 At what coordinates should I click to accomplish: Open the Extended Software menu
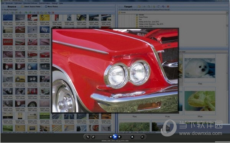pyautogui.click(x=30, y=3)
